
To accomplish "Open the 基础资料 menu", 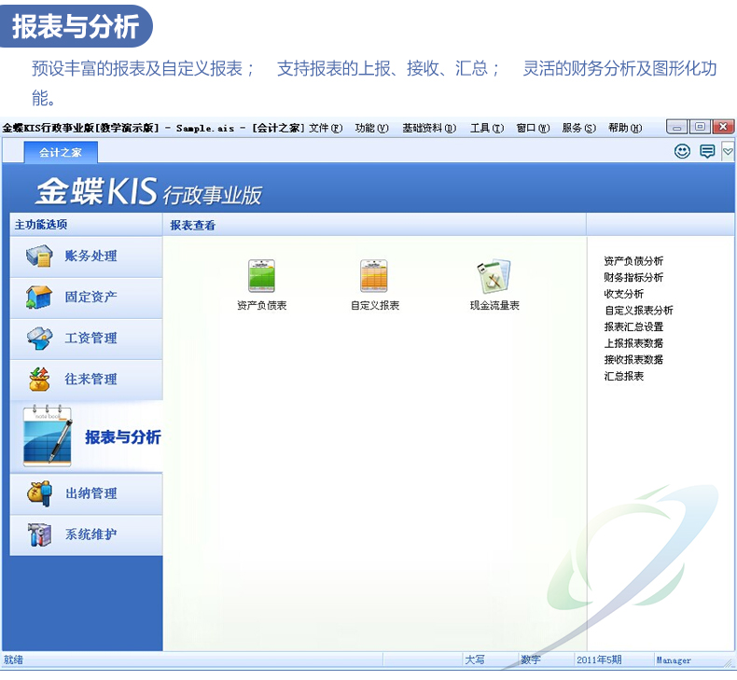I will 428,128.
